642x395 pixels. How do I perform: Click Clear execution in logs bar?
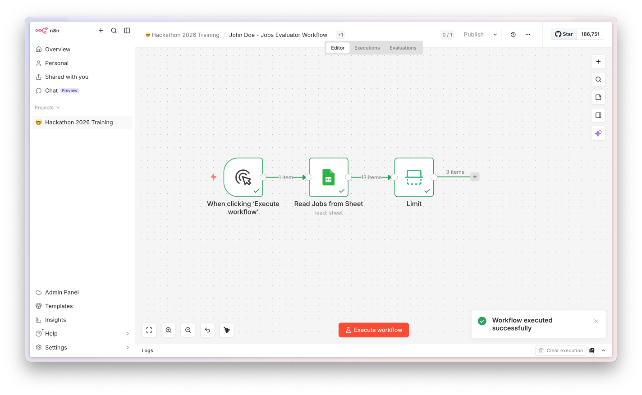[561, 350]
